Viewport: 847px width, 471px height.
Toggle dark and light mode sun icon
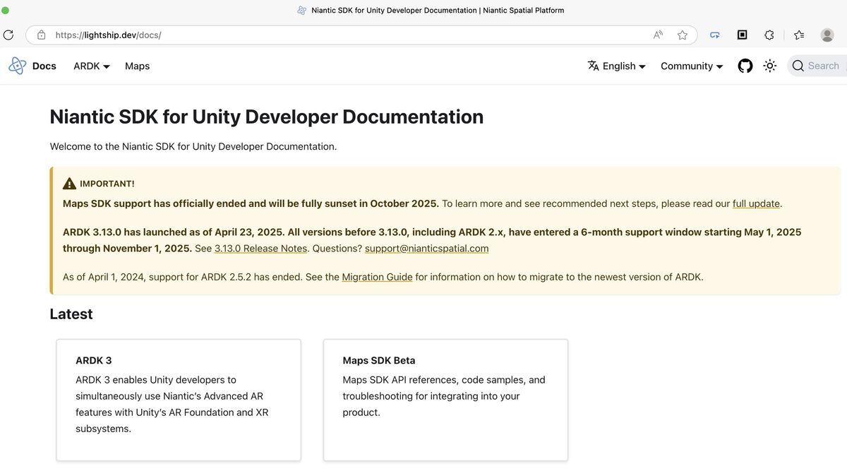pyautogui.click(x=770, y=66)
